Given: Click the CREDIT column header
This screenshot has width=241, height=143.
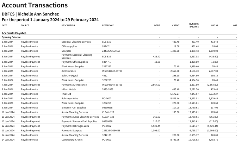Looking at the screenshot, I should 176,25.
